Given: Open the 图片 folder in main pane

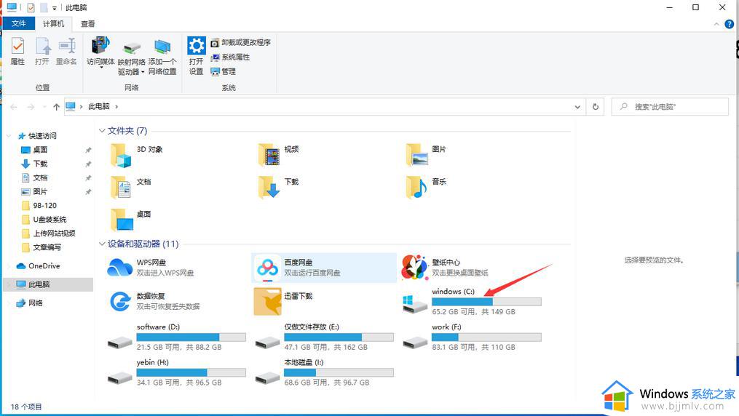Looking at the screenshot, I should point(426,156).
